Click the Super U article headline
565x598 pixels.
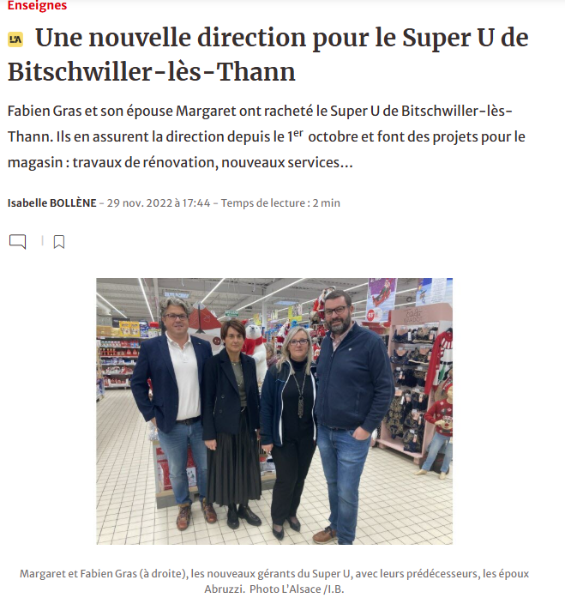point(268,55)
